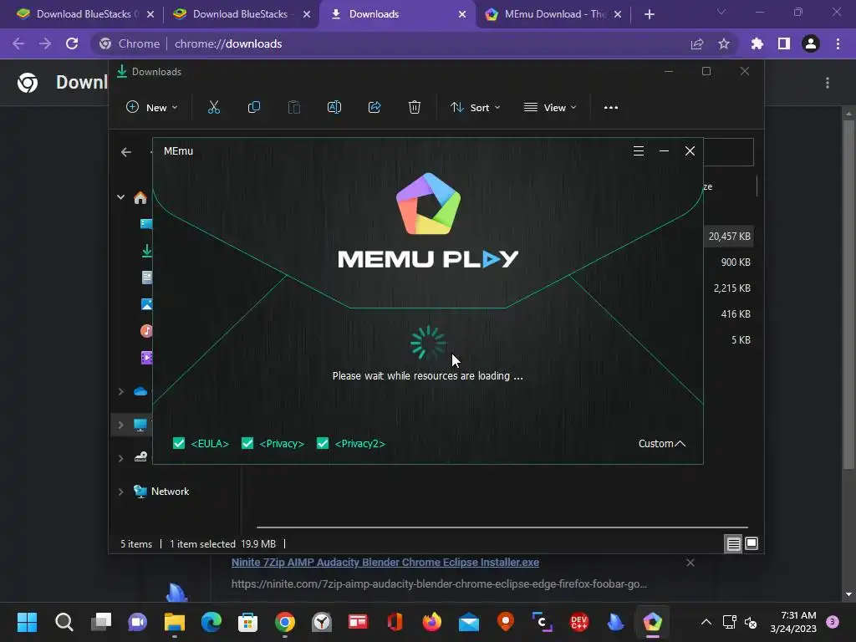Open Chrome share page icon
This screenshot has height=642, width=856.
697,43
